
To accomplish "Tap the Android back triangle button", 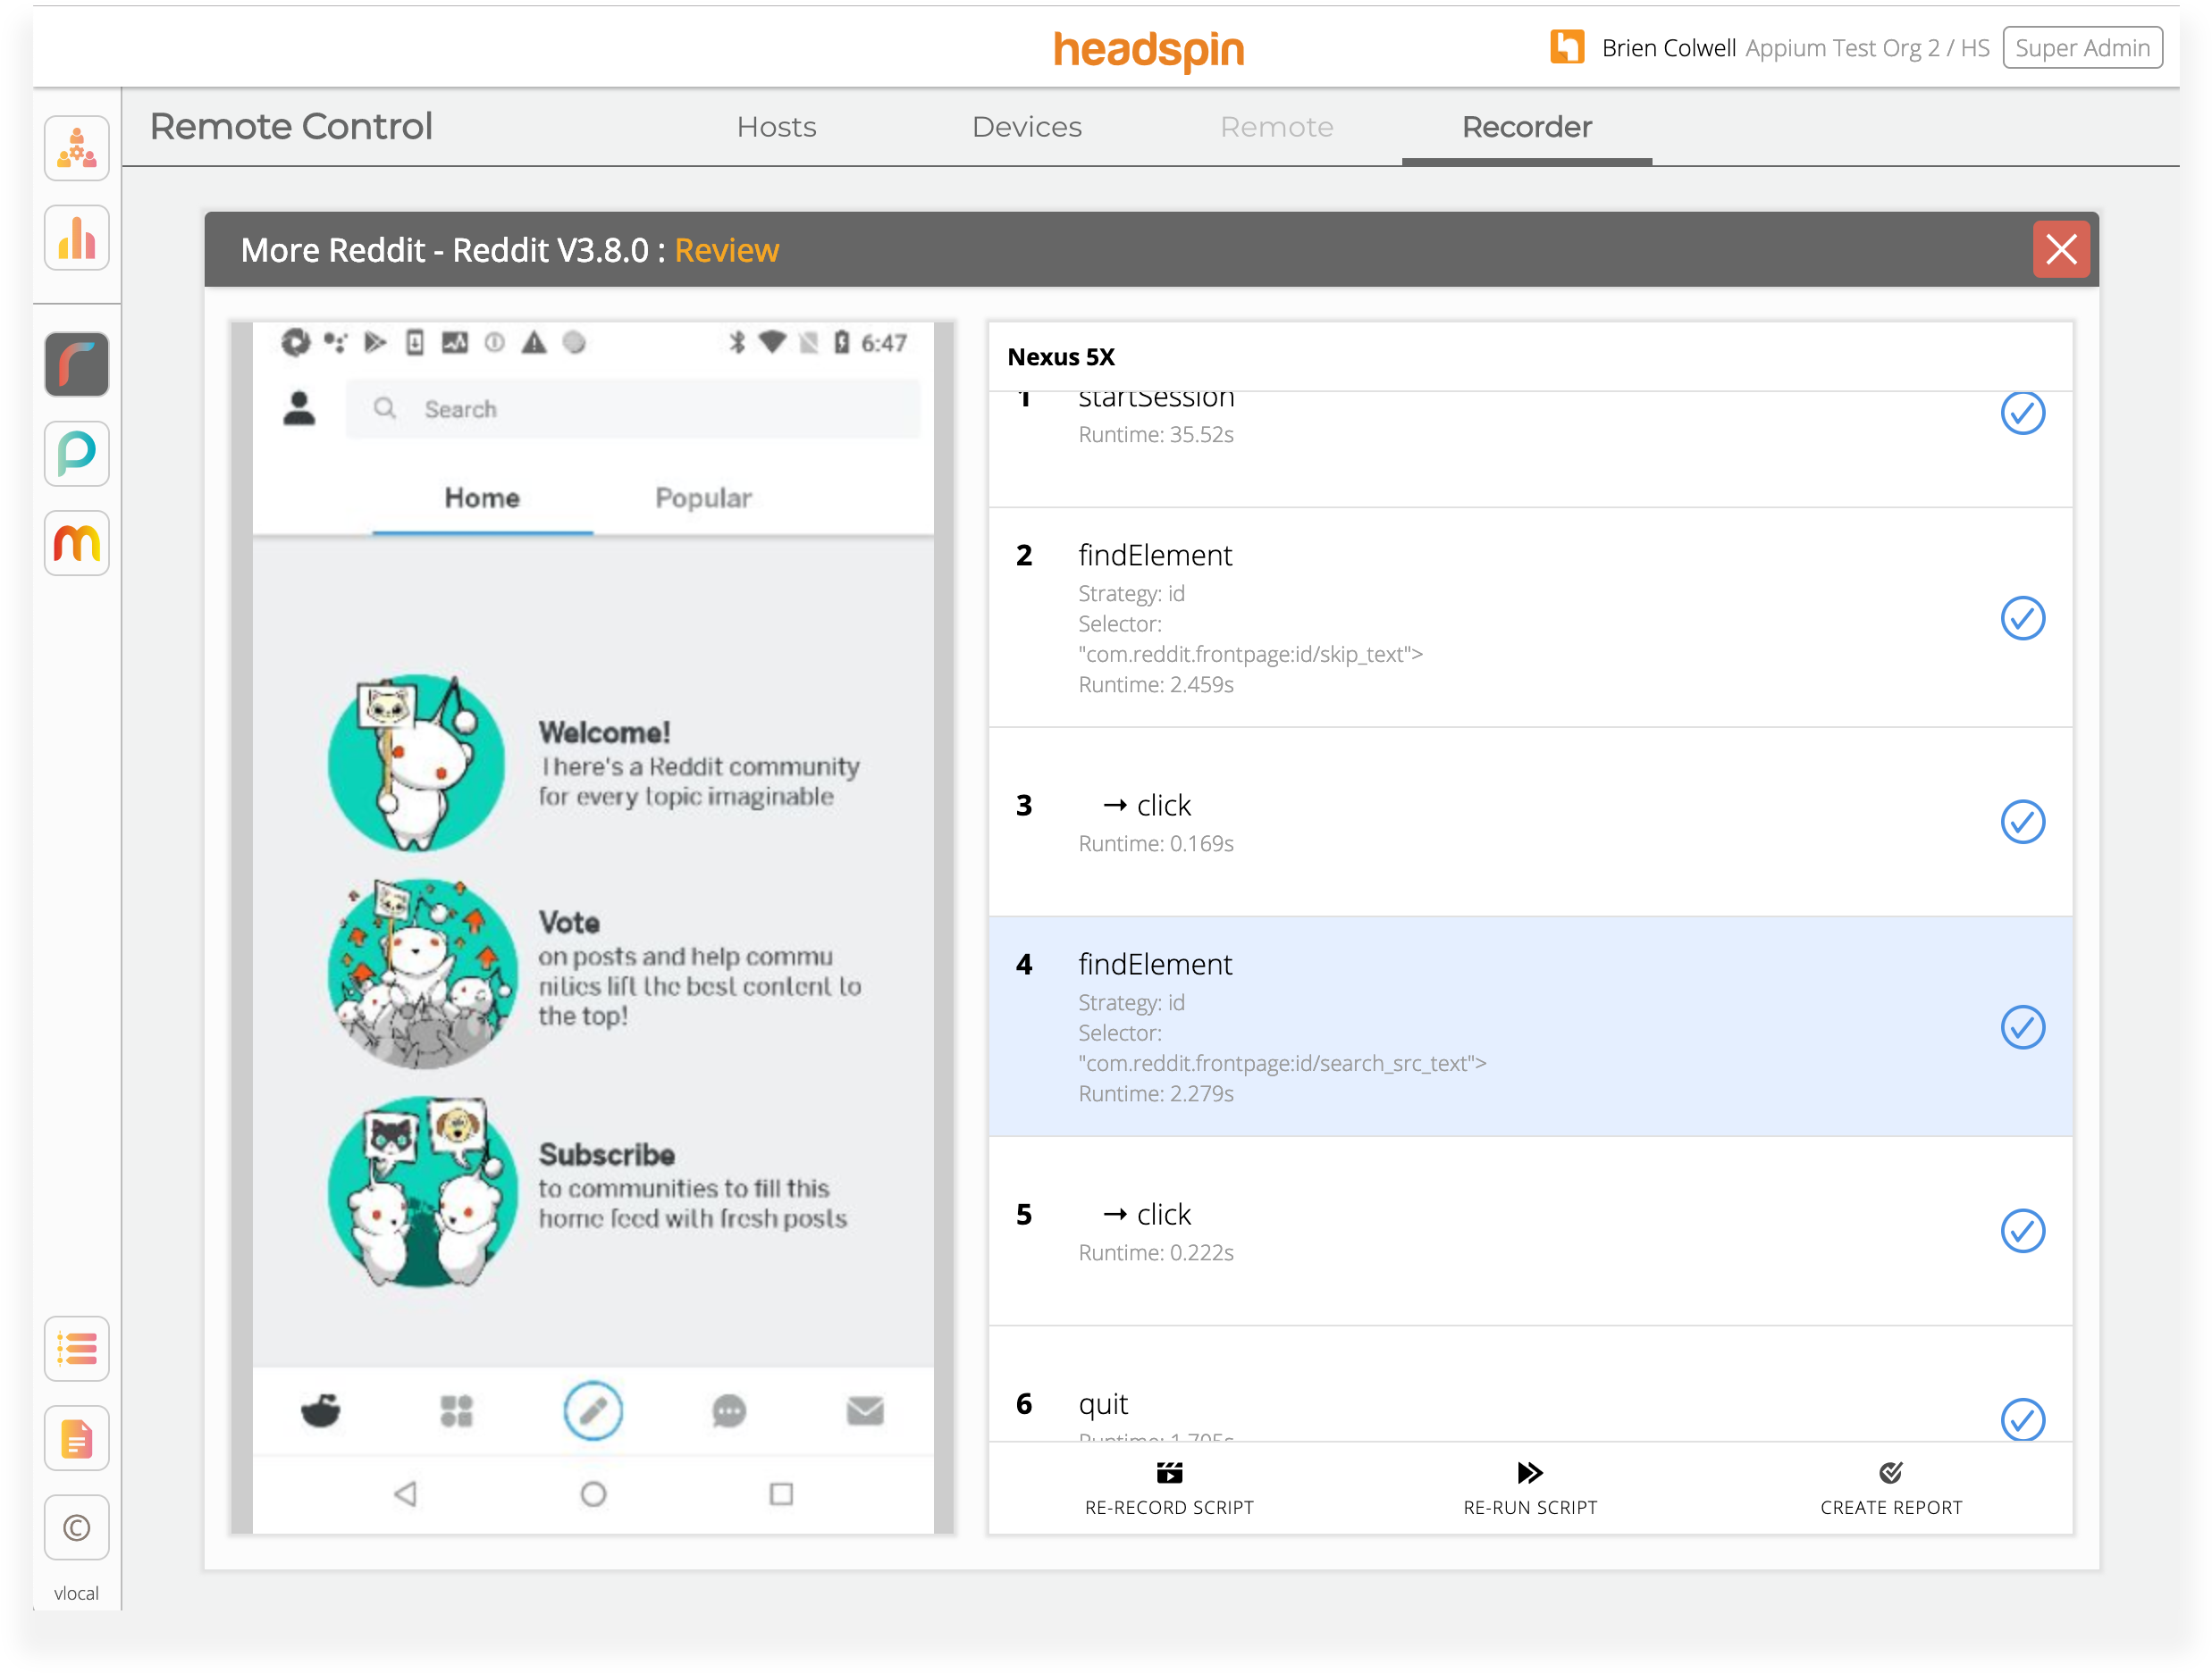I will (405, 1494).
